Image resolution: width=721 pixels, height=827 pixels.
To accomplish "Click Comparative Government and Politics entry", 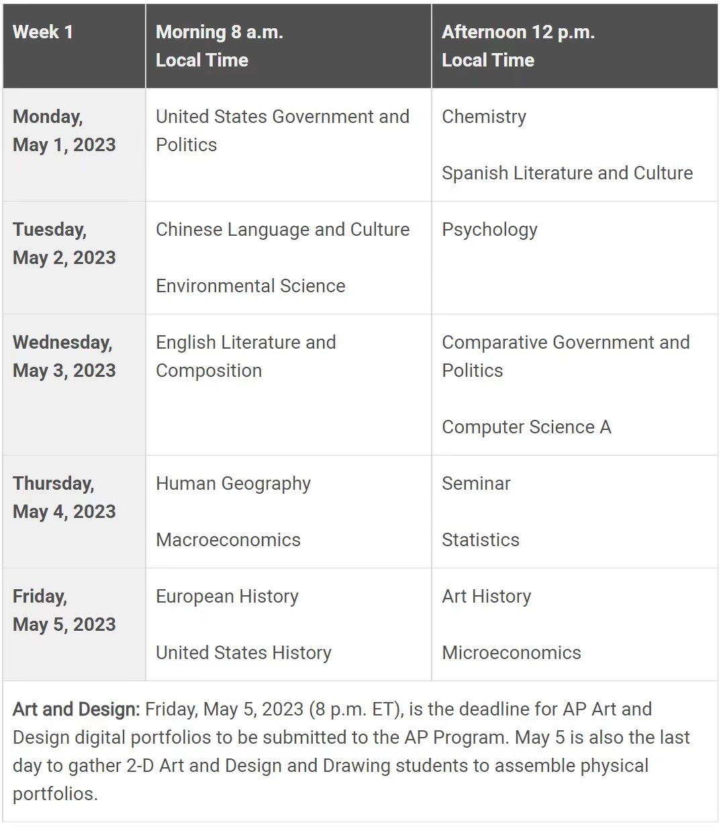I will [x=565, y=356].
